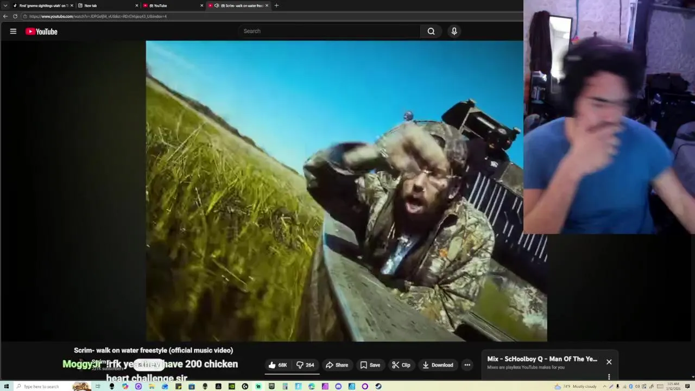Show hidden system tray icons chevron

[604, 386]
